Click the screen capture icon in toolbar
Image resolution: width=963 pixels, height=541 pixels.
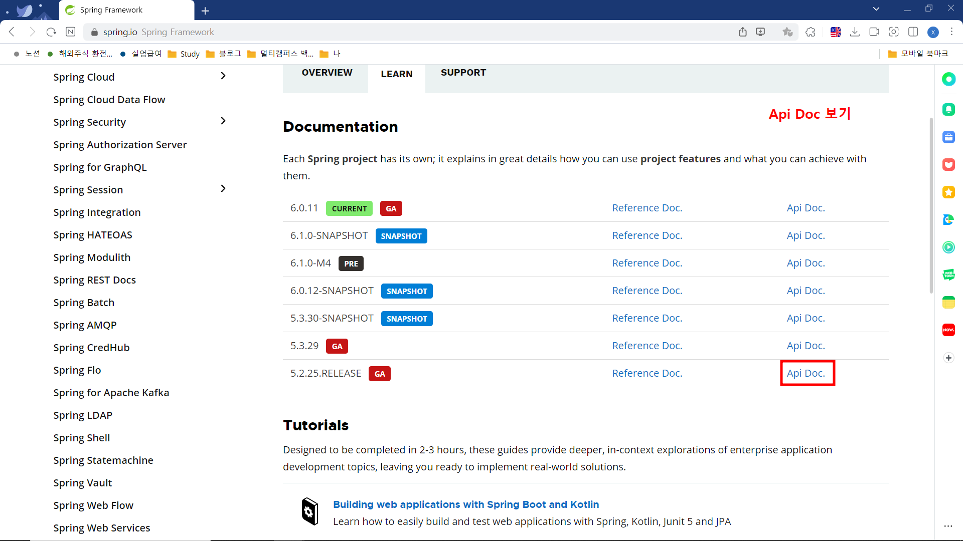pyautogui.click(x=894, y=32)
